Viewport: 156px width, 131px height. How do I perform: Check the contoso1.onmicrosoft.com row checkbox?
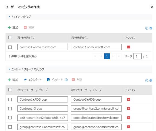pos(10,47)
